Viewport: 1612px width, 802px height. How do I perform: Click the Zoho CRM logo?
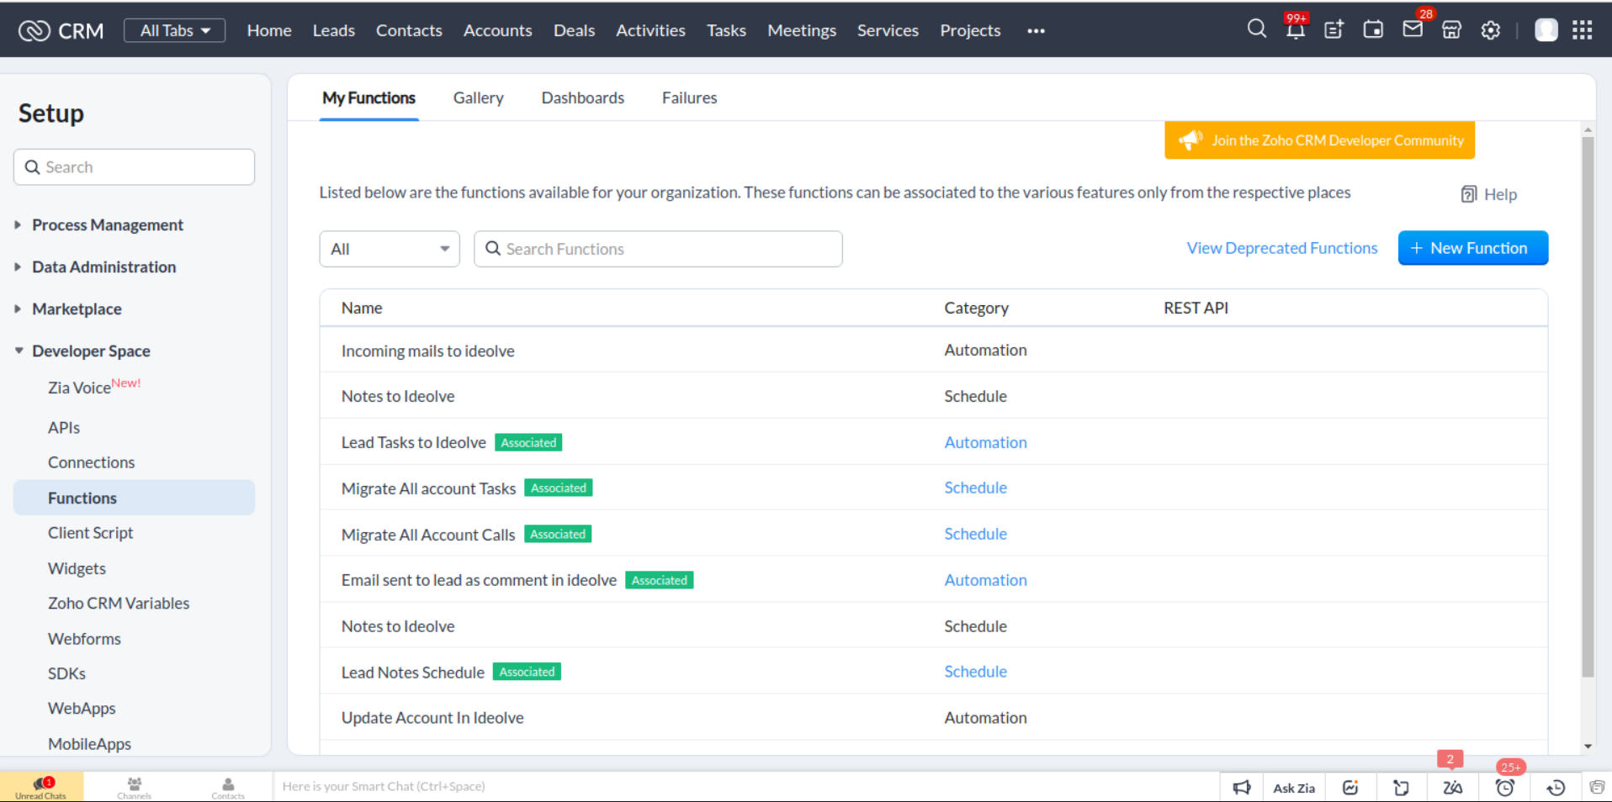61,31
